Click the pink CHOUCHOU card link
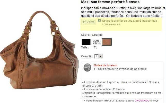166x103 pixels. [x=142, y=101]
